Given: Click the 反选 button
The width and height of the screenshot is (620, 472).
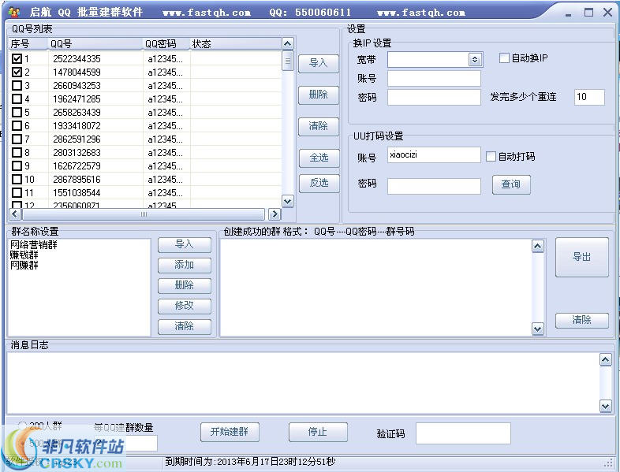Looking at the screenshot, I should [x=319, y=184].
